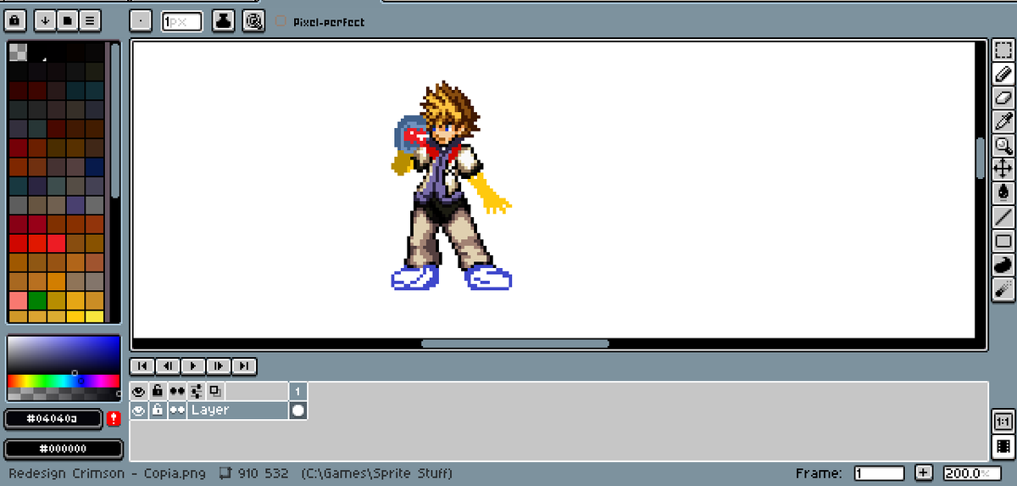Go to the first frame
1017x486 pixels.
[x=142, y=366]
